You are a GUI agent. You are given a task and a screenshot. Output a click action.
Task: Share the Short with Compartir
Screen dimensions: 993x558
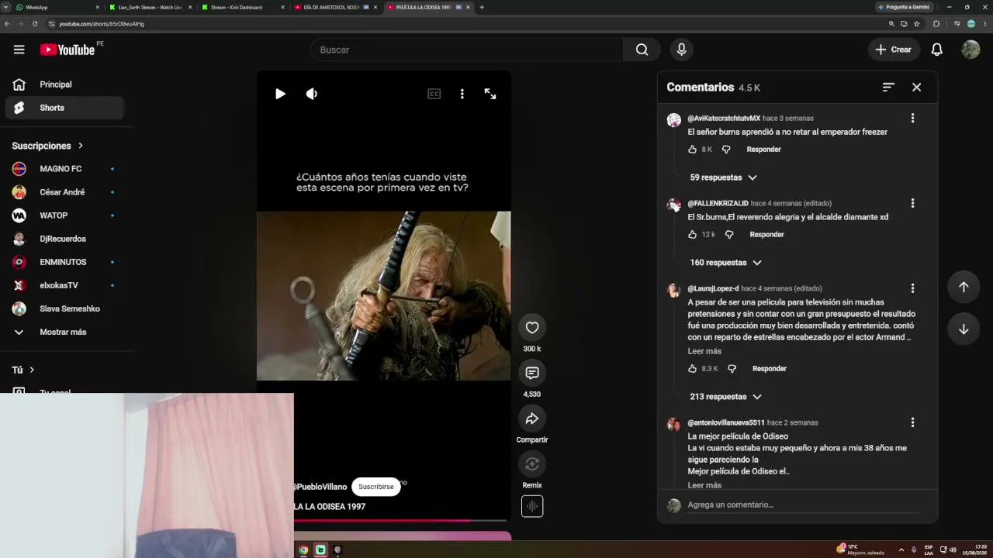(x=532, y=418)
